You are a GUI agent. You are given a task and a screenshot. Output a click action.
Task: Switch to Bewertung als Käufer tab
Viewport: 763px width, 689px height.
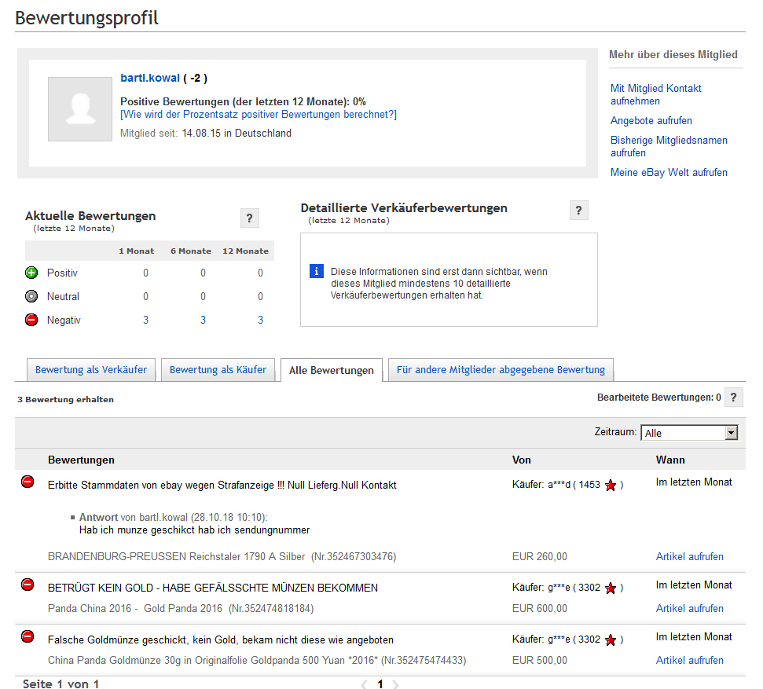[x=218, y=370]
